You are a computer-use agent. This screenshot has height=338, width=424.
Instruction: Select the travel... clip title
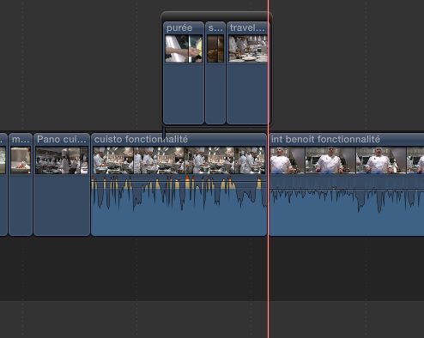point(247,28)
